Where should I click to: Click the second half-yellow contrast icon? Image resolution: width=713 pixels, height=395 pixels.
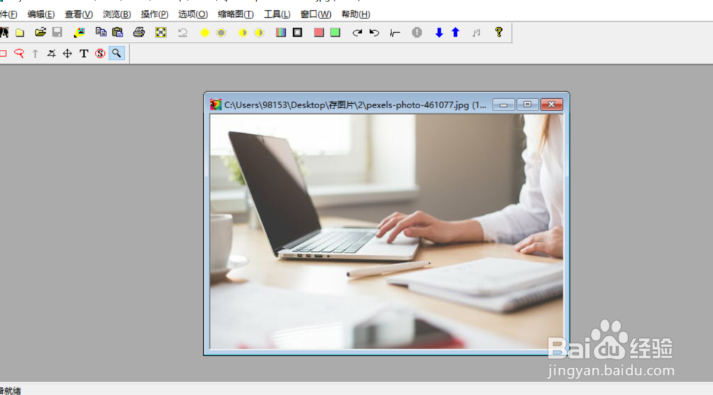coord(260,33)
